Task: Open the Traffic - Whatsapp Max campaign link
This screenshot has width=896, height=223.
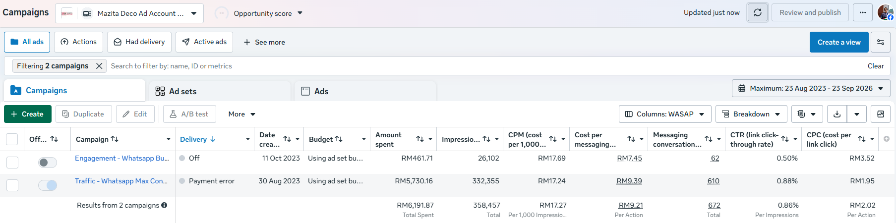Action: 121,181
